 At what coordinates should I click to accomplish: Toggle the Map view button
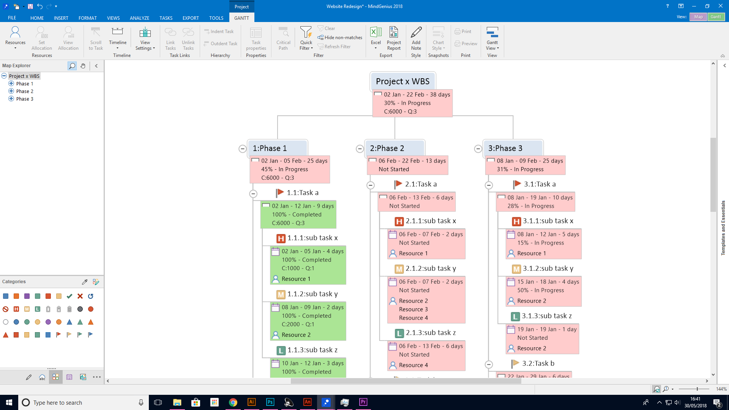coord(699,17)
